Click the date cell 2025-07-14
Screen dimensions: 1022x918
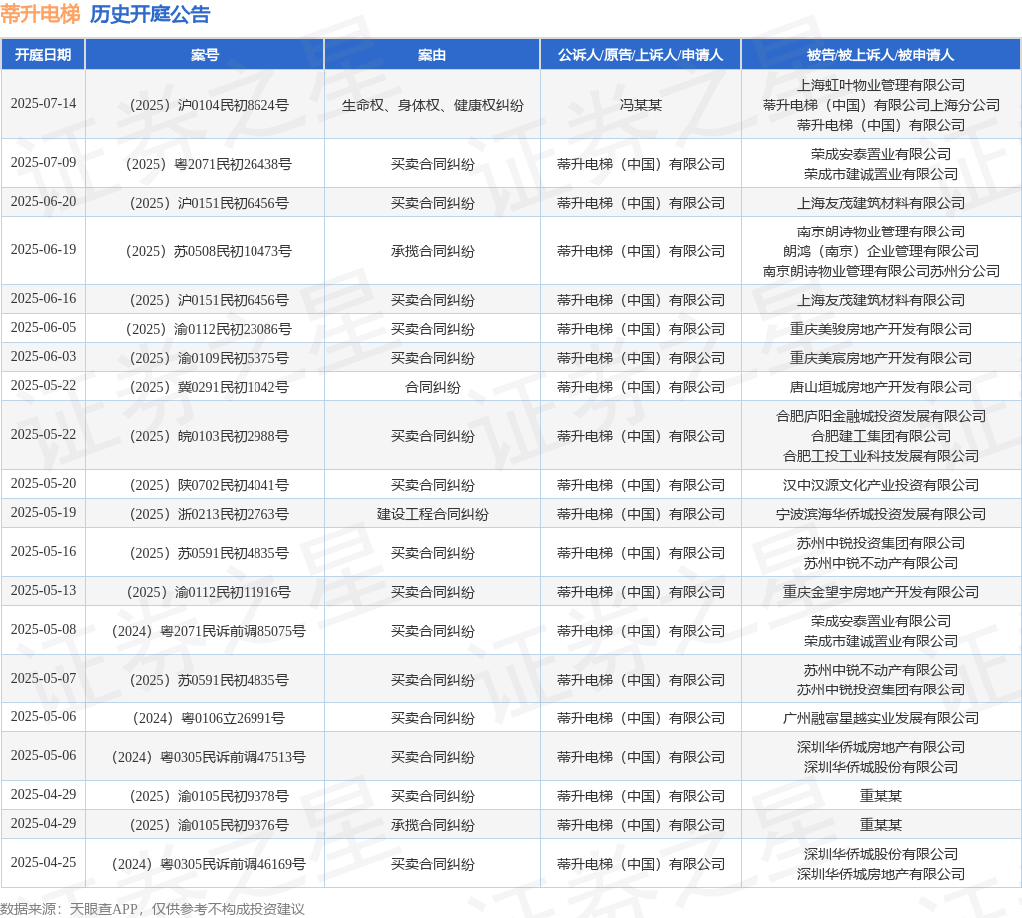click(43, 104)
